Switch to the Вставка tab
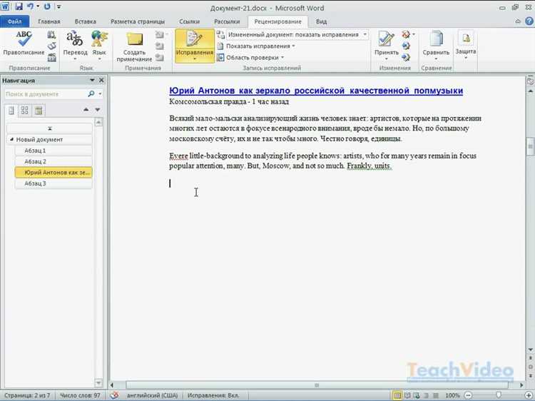The height and width of the screenshot is (401, 535). [86, 21]
